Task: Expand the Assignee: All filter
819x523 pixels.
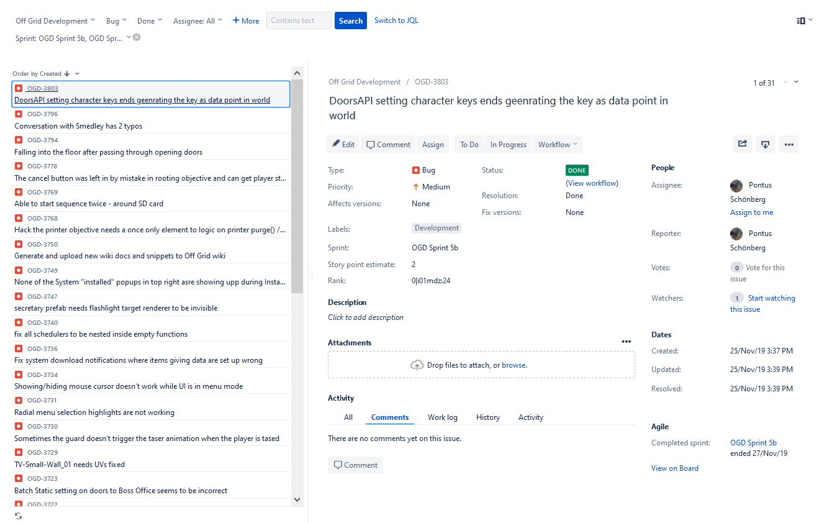Action: tap(197, 20)
